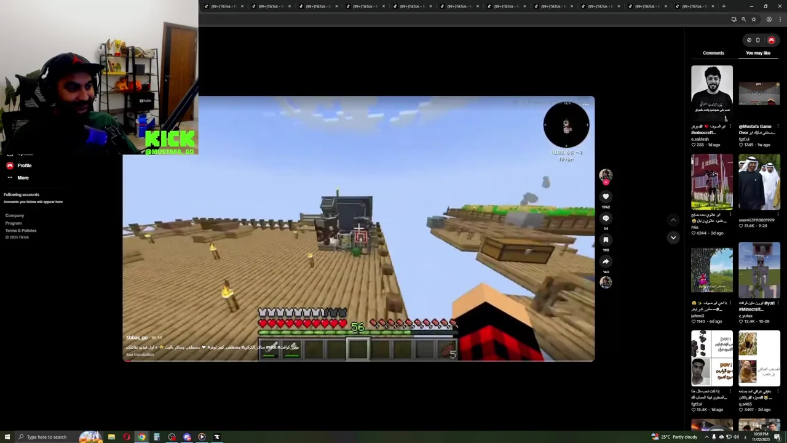
Task: Open the Discord taskbar icon
Action: pyautogui.click(x=187, y=437)
